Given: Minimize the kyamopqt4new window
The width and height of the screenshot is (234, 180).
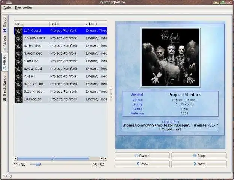Looking at the screenshot, I should 216,2.
